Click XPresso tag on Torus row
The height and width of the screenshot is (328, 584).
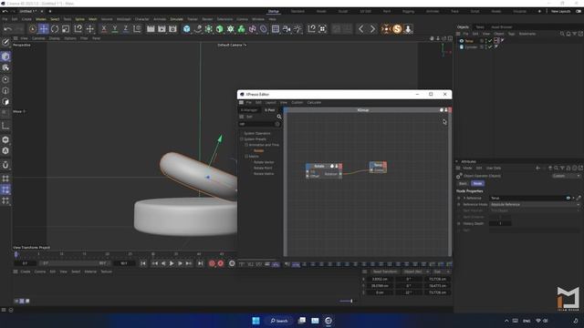(x=496, y=40)
